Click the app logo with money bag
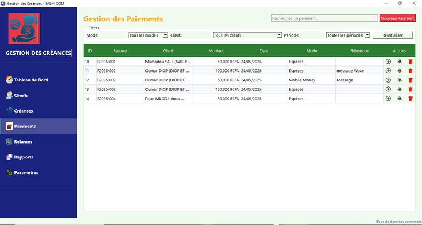The image size is (422, 225). (24, 28)
